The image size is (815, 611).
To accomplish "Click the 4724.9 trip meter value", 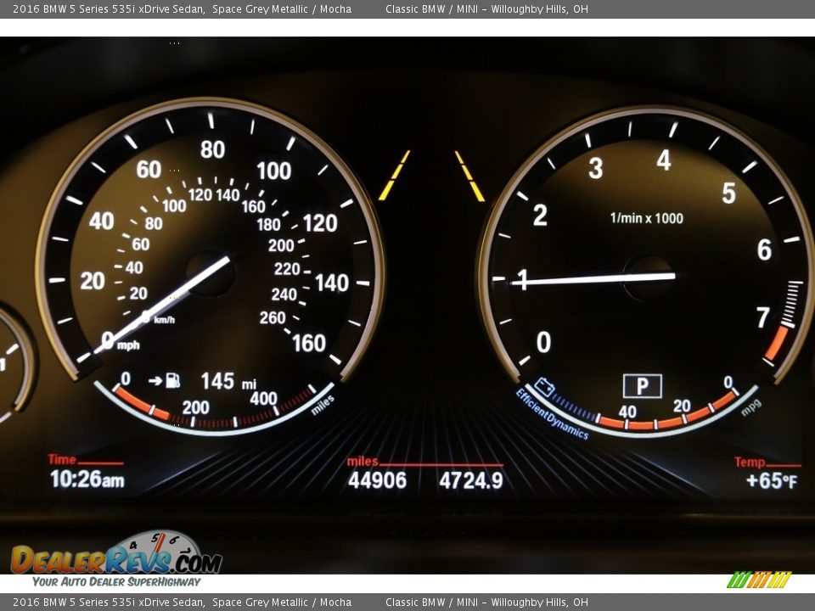I will coord(470,480).
